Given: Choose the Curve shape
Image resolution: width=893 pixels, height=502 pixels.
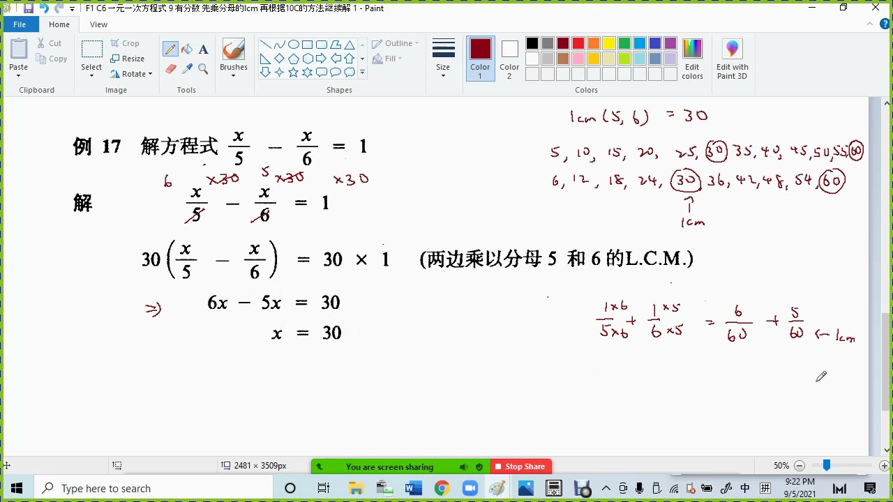Looking at the screenshot, I should (x=279, y=44).
